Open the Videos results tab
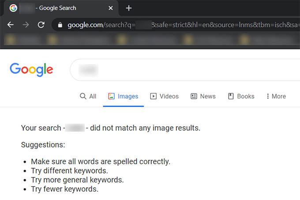Image resolution: width=300 pixels, height=200 pixels. pos(165,96)
